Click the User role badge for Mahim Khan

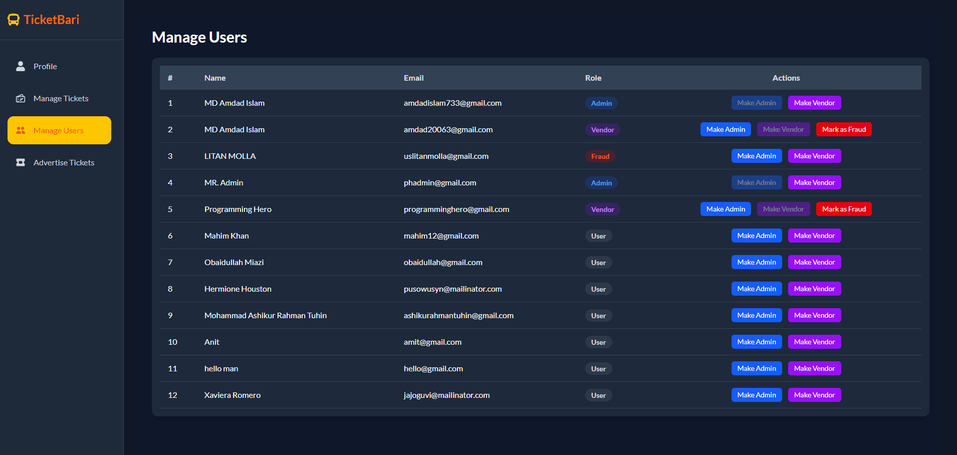(598, 236)
